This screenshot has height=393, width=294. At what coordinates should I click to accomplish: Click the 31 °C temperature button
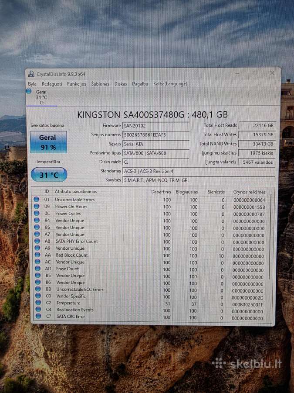(x=49, y=175)
